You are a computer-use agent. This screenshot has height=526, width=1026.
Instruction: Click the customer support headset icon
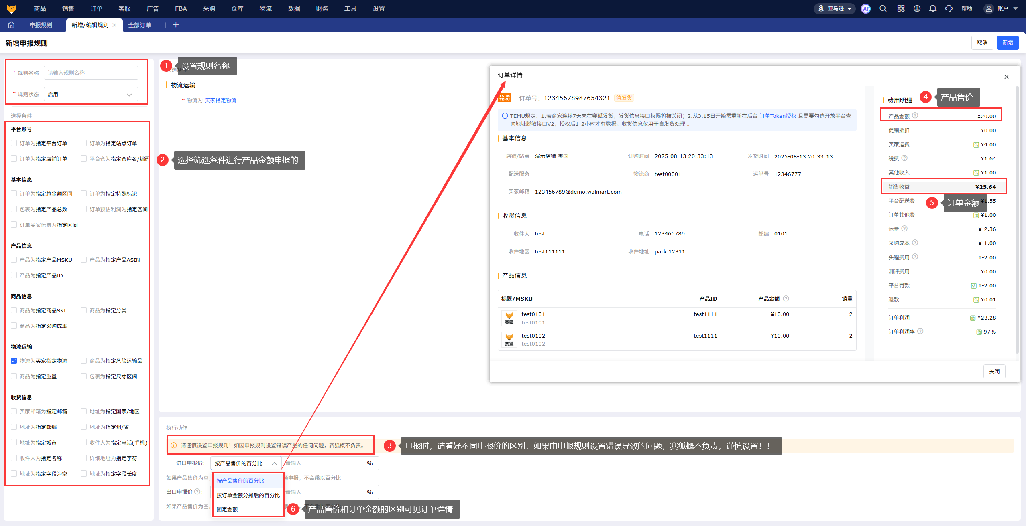[x=949, y=9]
